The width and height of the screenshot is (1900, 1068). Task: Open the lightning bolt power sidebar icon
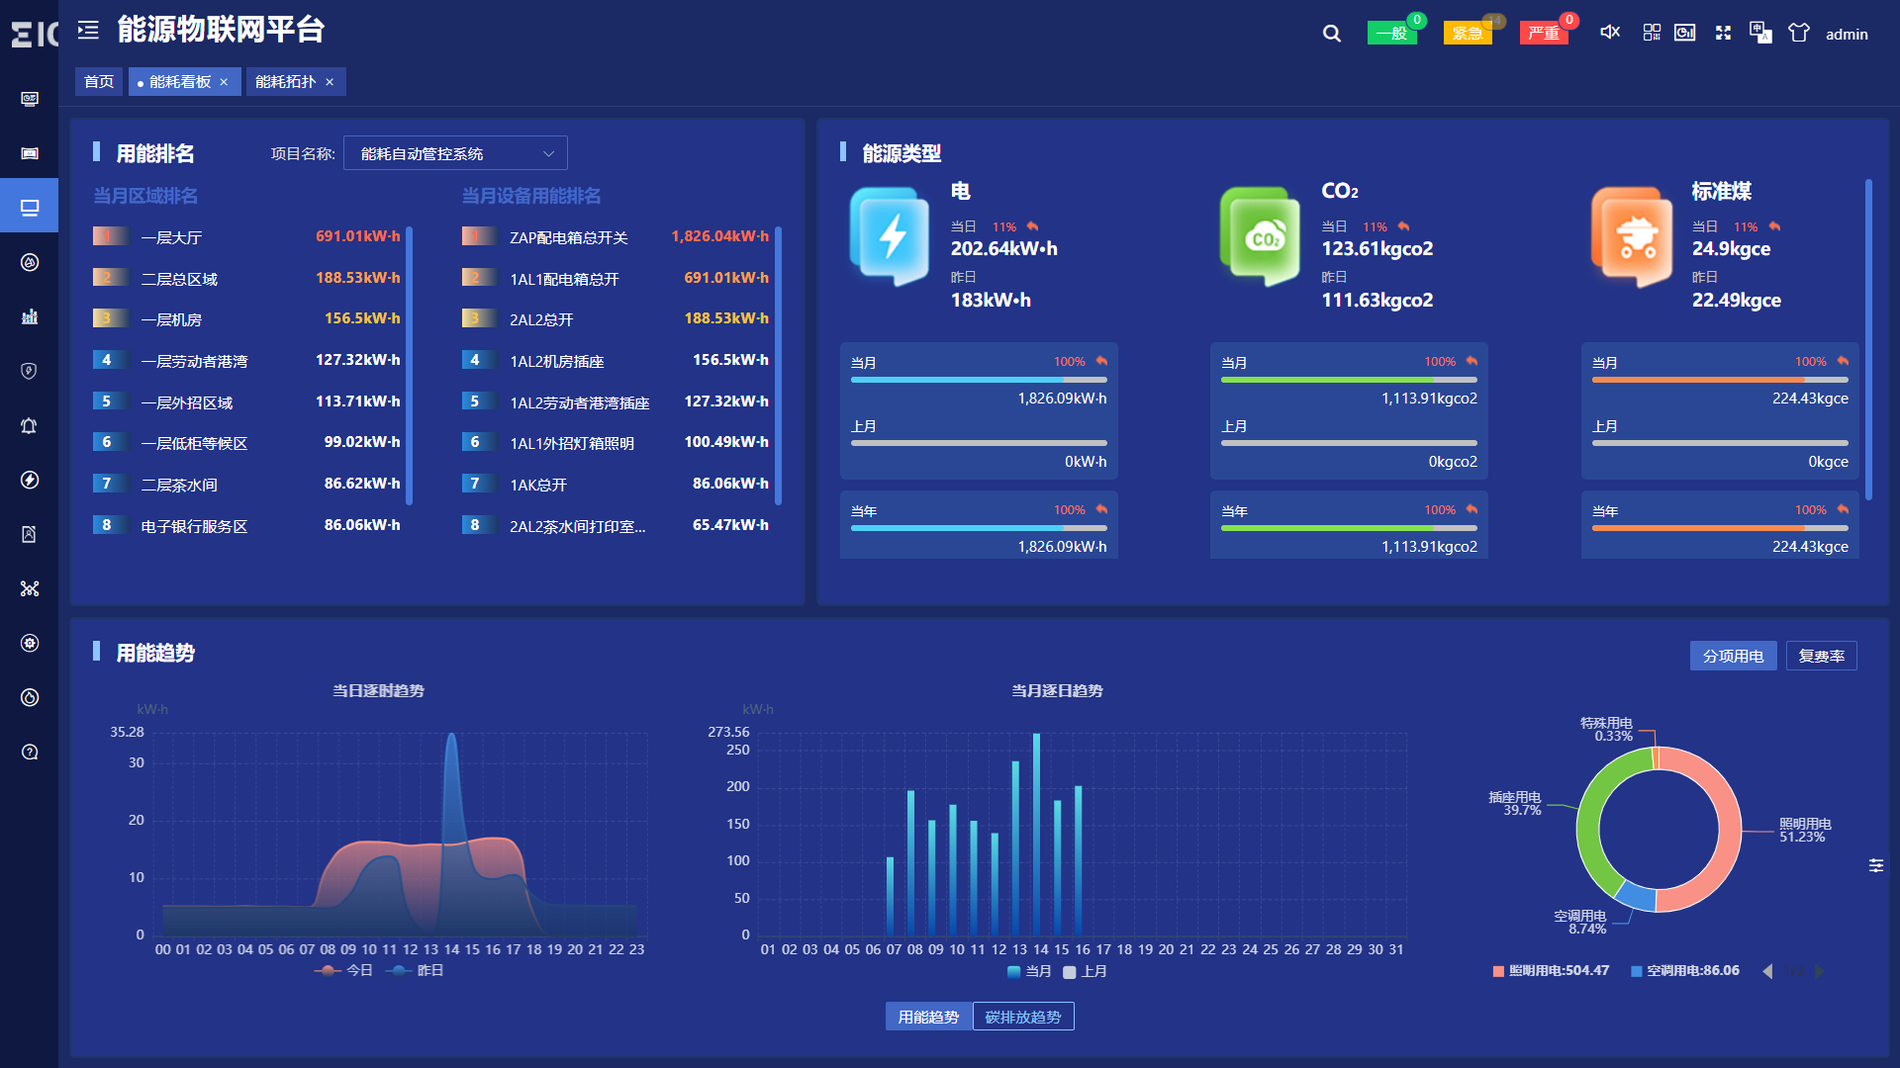30,480
